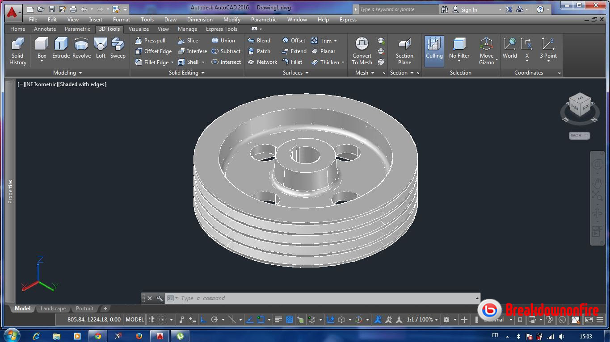This screenshot has height=342, width=610.
Task: Expand the Modeling panel dropdown
Action: (x=67, y=73)
